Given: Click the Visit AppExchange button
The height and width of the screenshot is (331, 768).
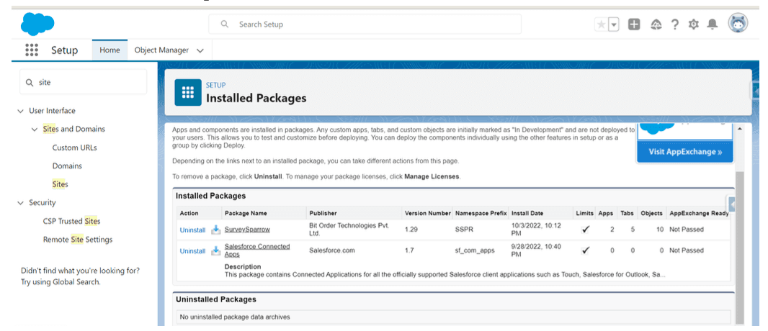Looking at the screenshot, I should click(684, 152).
